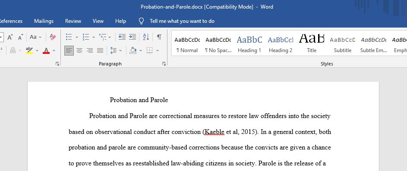
Task: Open the View tab
Action: (x=98, y=21)
